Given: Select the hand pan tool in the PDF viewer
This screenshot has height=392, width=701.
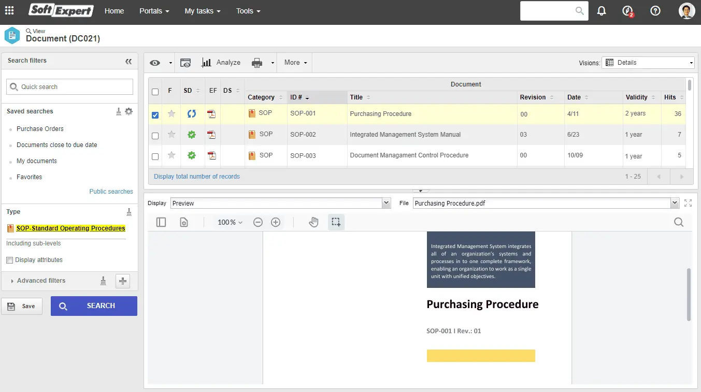Looking at the screenshot, I should tap(313, 222).
